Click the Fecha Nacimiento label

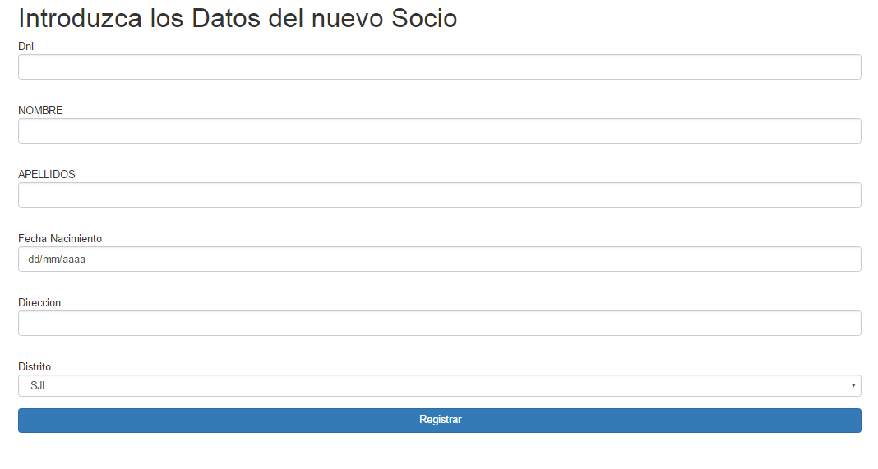point(60,238)
